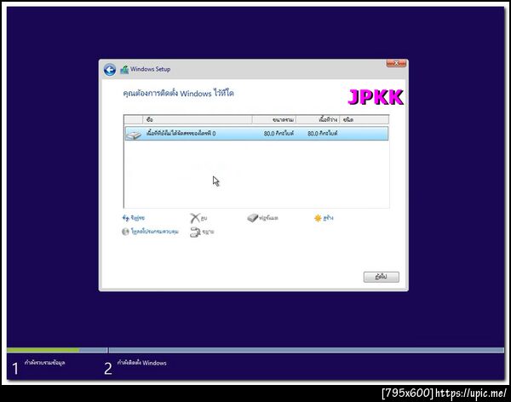Select the Drive 0 unallocated space row
This screenshot has width=511, height=402.
click(256, 134)
